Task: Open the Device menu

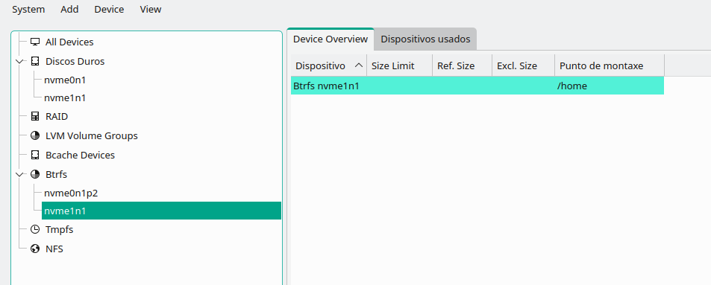Action: (109, 10)
